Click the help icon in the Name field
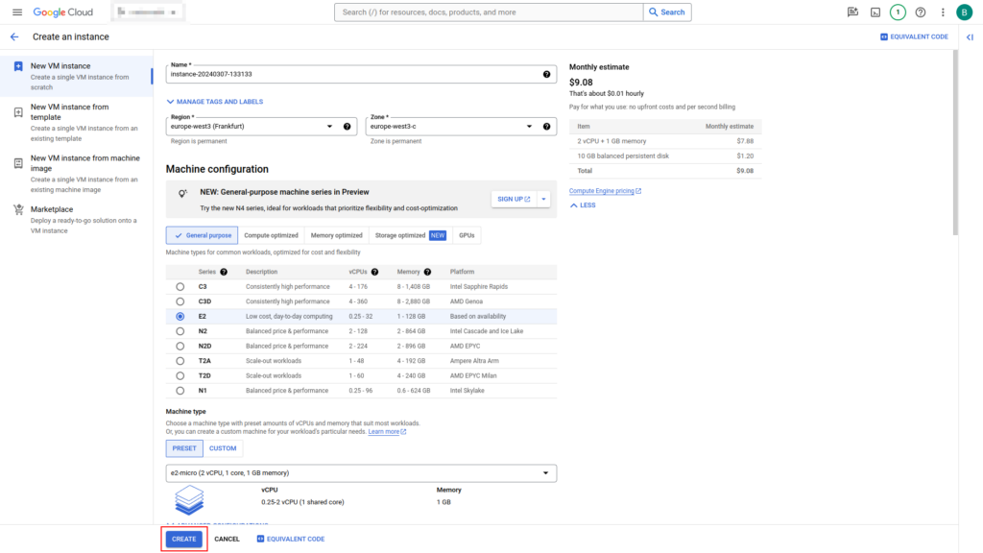The image size is (983, 553). coord(546,74)
